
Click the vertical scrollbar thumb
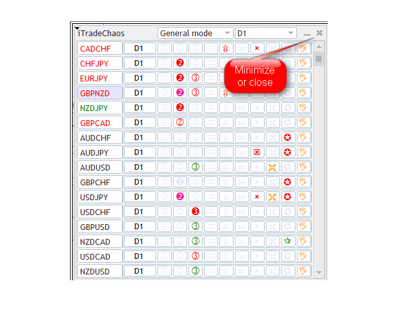coord(319,59)
